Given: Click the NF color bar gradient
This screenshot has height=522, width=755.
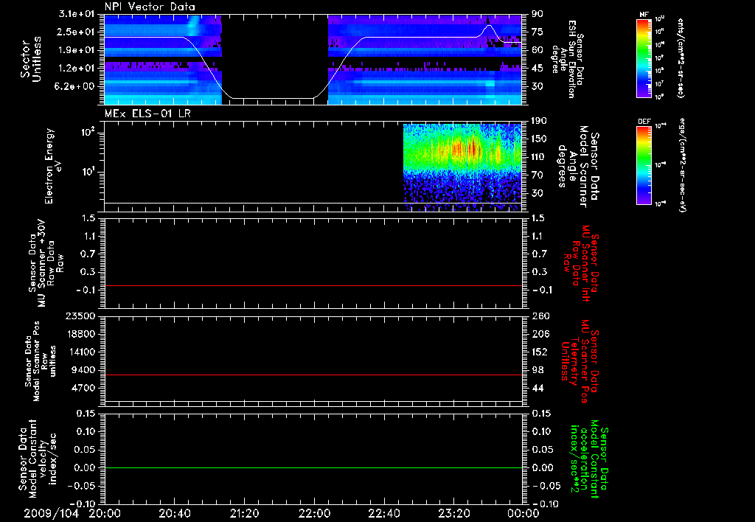Looking at the screenshot, I should (644, 58).
